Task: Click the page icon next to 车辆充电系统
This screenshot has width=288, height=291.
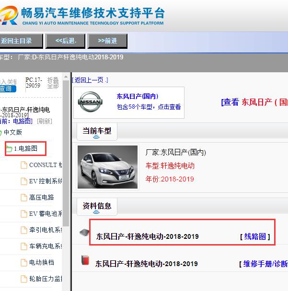Action: [x=24, y=246]
